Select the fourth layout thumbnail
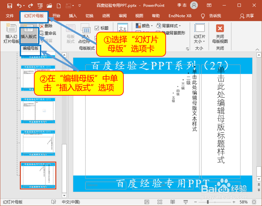This screenshot has width=262, height=206. click(38, 143)
